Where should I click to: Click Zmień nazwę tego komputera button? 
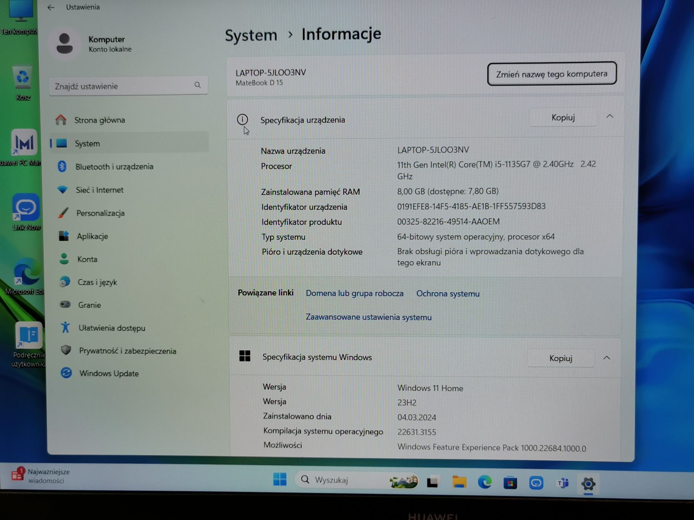(x=552, y=74)
